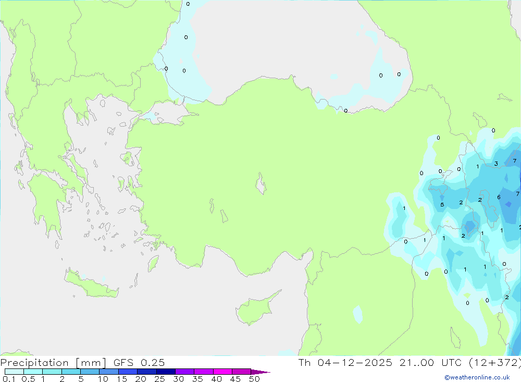Pick the 20–25 mm dark blue legend swatch

pyautogui.click(x=147, y=372)
